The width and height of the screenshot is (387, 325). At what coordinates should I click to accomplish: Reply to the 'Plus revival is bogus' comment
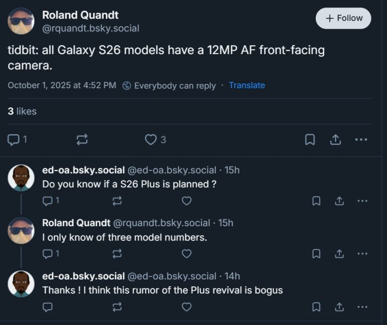click(x=47, y=306)
